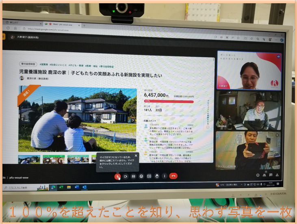Turn on captions in the call bar

tap(133, 176)
